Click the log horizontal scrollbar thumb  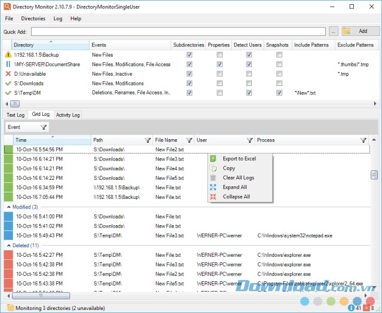41,296
